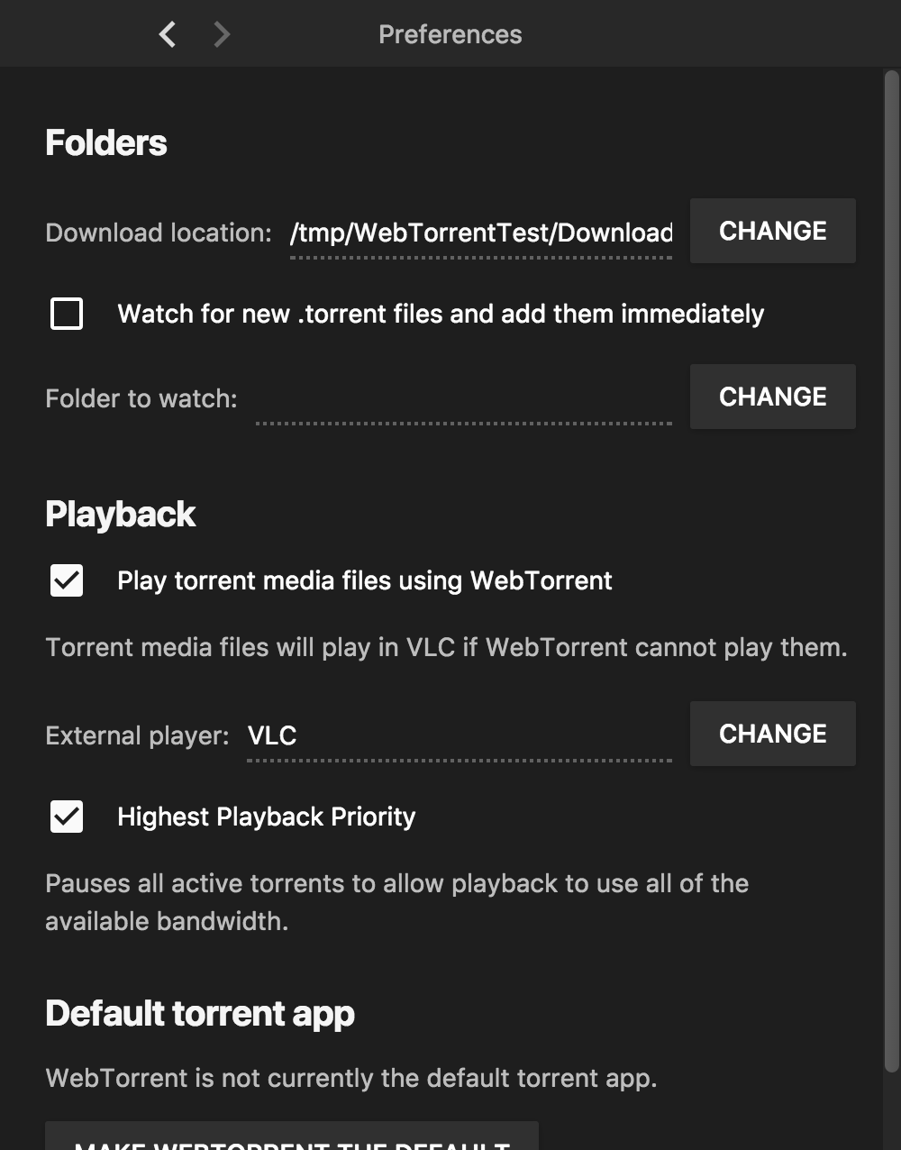Image resolution: width=901 pixels, height=1150 pixels.
Task: Click the 'Highest Playback Priority' label text
Action: coord(266,817)
